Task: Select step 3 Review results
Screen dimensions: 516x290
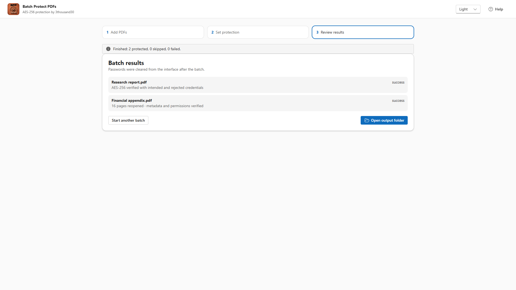Action: [363, 32]
